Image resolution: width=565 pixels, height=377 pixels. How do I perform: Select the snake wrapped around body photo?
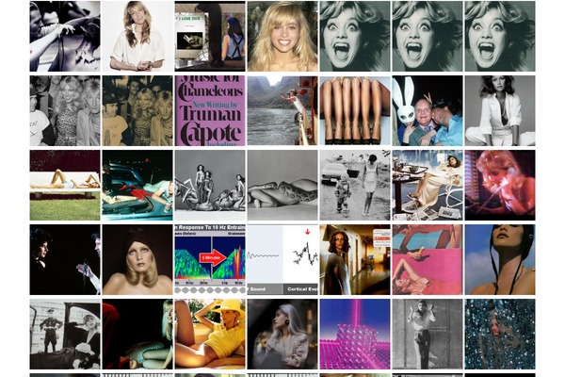[282, 185]
